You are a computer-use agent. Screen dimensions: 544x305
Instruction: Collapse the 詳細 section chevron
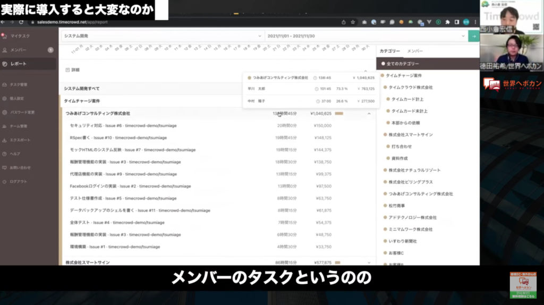365,71
